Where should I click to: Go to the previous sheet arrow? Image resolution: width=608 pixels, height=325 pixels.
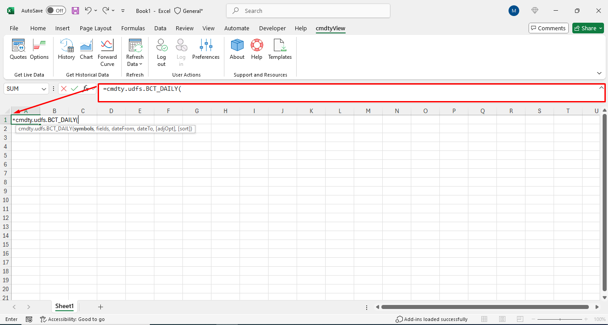point(14,307)
